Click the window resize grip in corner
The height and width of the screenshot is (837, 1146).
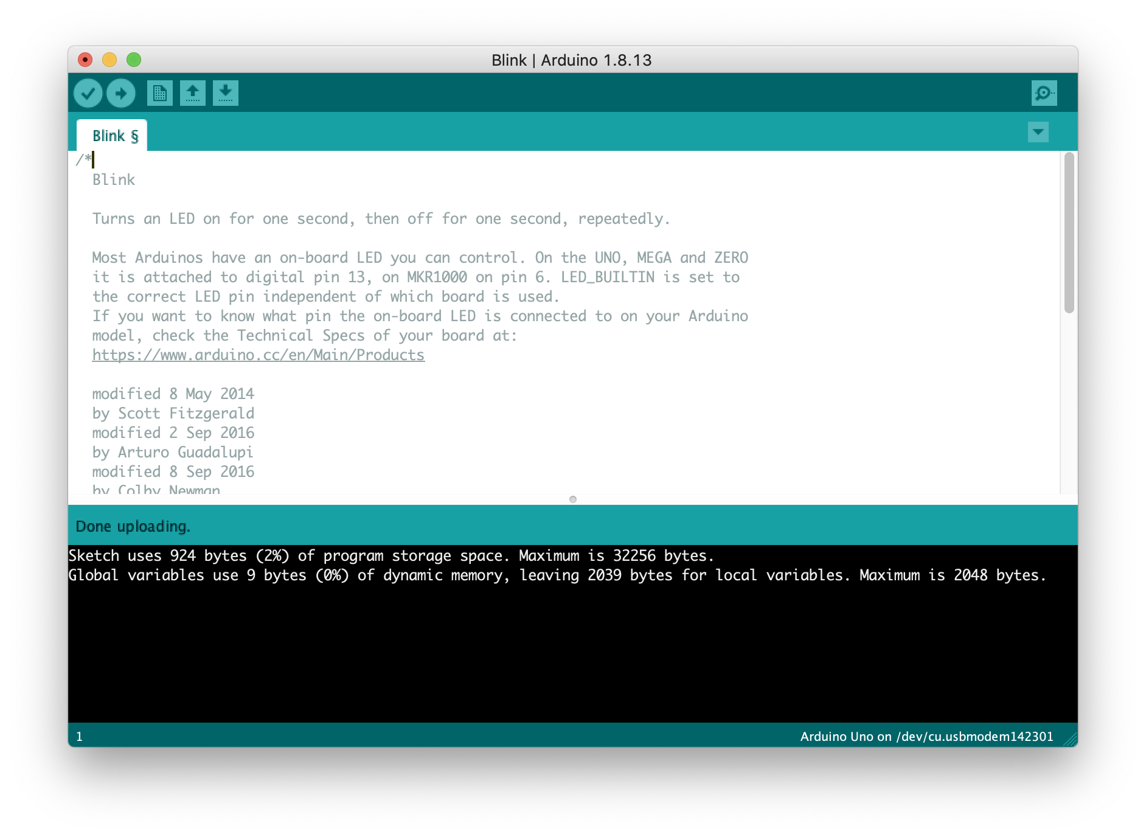point(1070,738)
